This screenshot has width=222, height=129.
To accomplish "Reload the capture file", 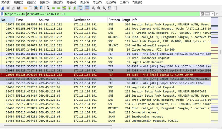I will coord(41,8).
